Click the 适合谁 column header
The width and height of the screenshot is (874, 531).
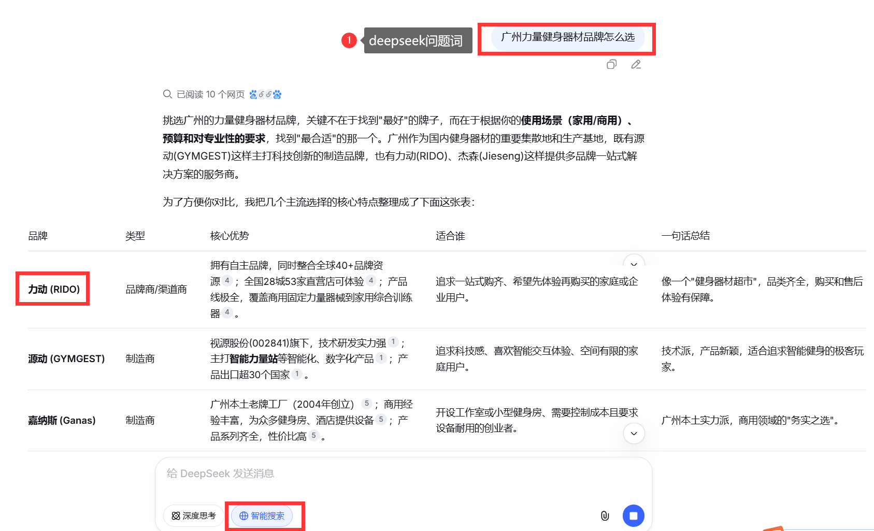tap(450, 236)
